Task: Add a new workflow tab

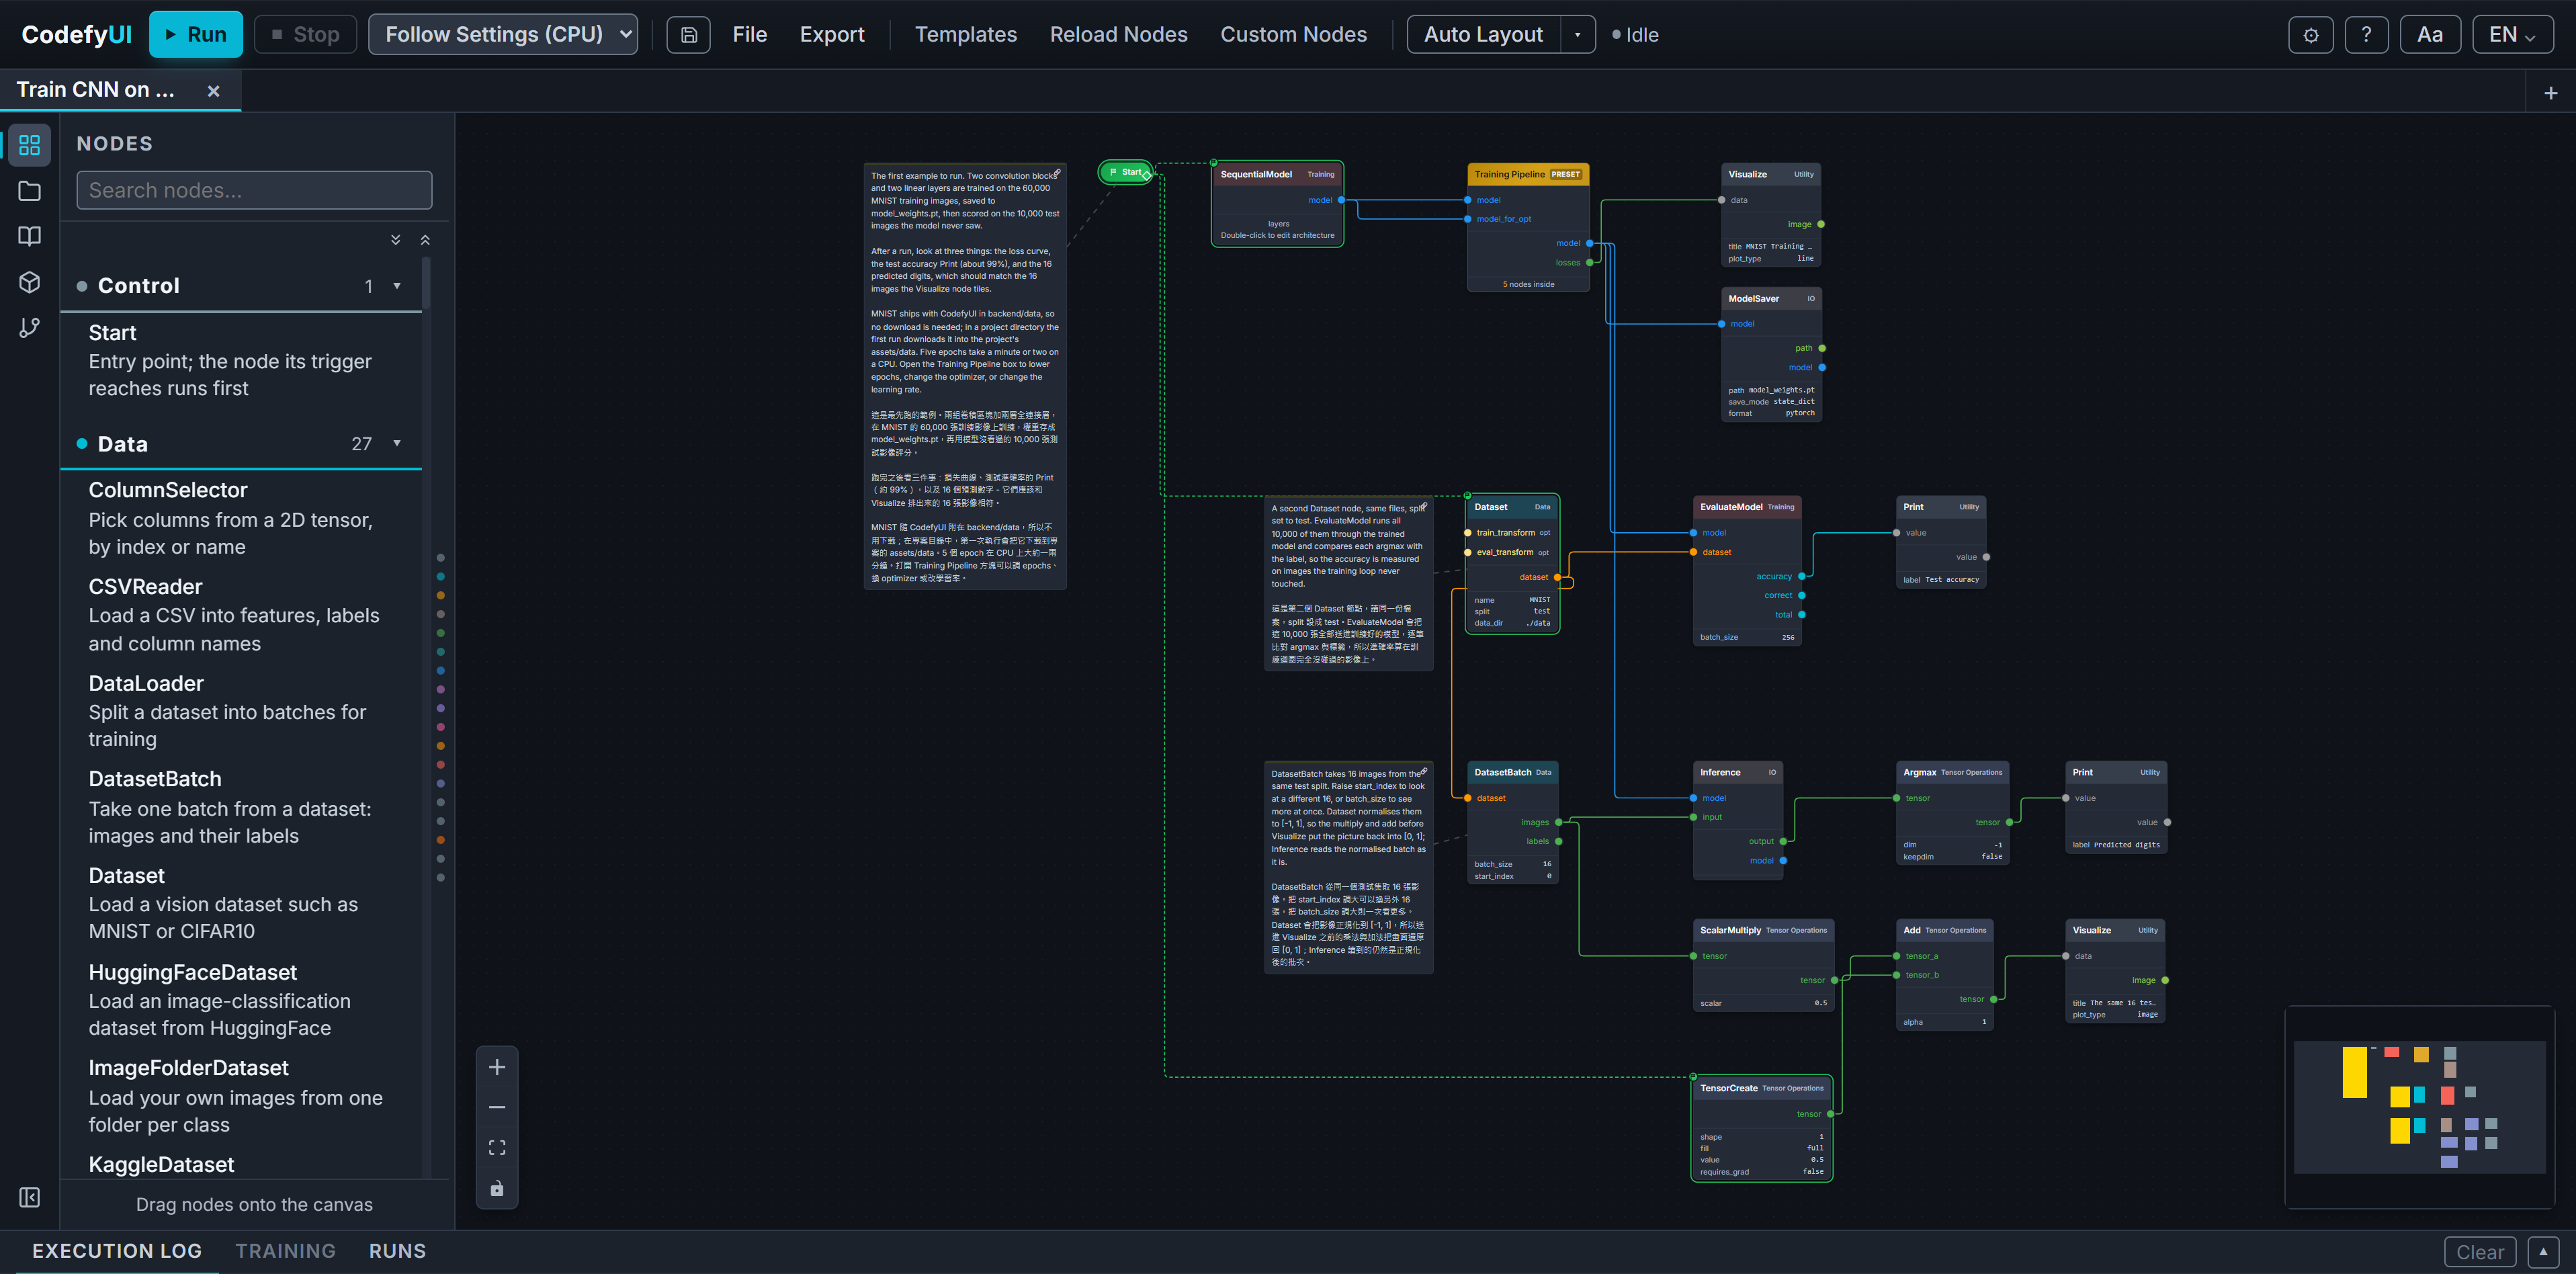Action: (x=2551, y=93)
